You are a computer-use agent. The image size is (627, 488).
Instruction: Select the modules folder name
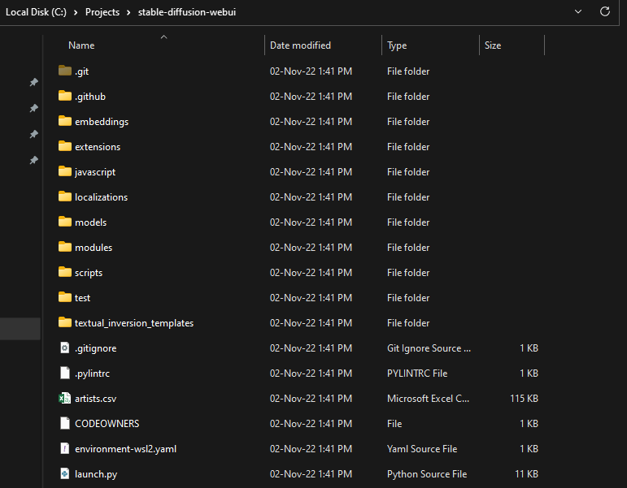pos(94,248)
